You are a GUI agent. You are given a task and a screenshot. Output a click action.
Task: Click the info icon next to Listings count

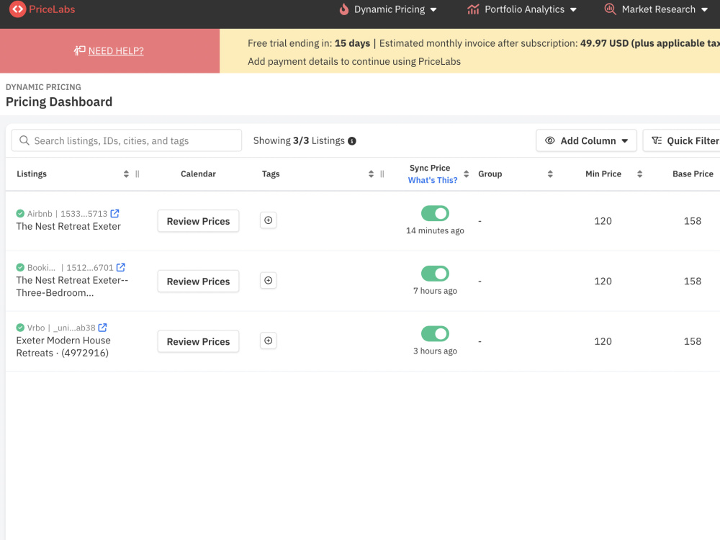tap(352, 141)
